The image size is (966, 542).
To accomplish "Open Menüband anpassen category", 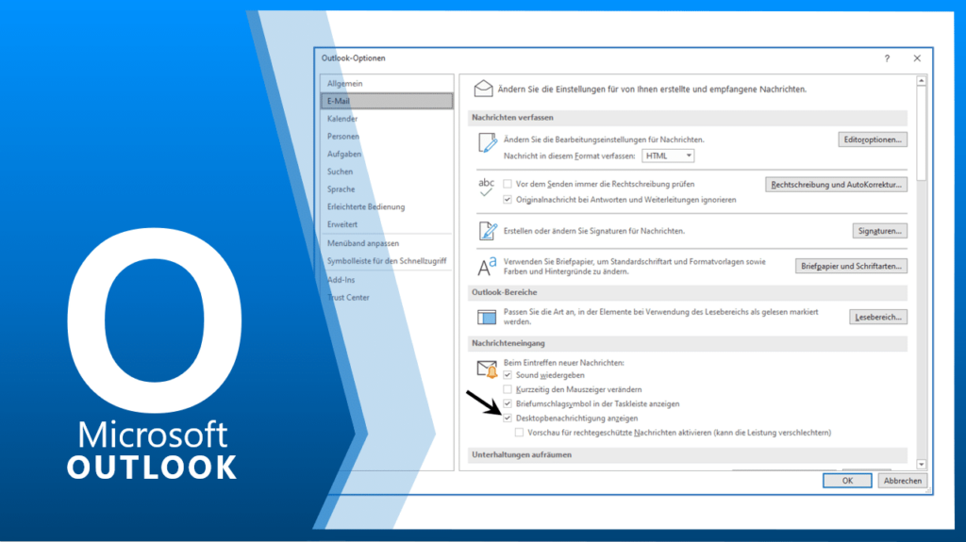I will pos(387,243).
